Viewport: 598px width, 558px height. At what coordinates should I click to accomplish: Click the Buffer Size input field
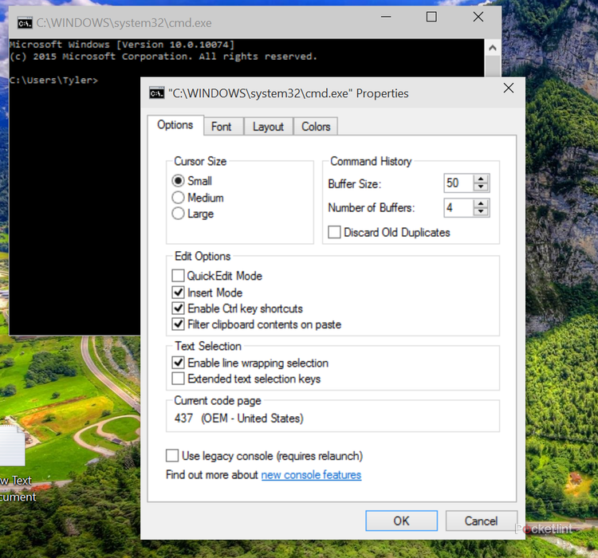click(x=458, y=183)
